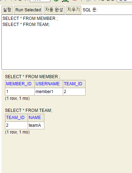Click empty area of SQL statement editor

pos(67,47)
